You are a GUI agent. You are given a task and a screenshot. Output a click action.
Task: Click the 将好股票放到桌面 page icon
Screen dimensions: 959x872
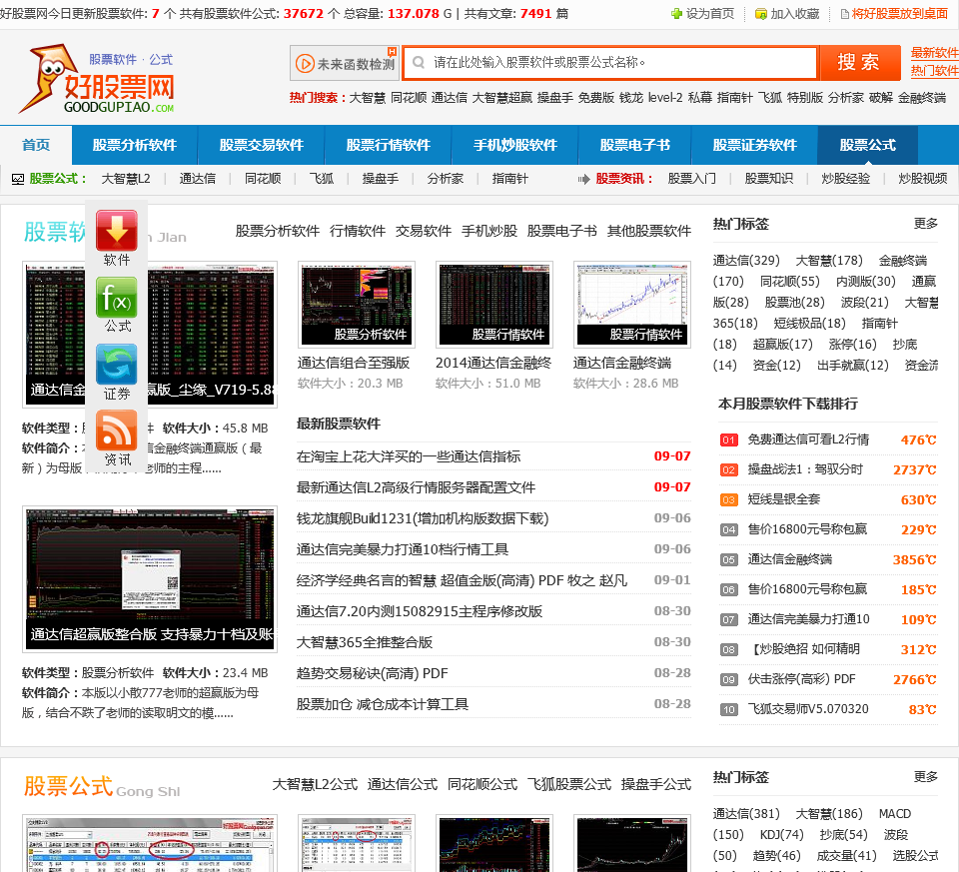[x=845, y=13]
